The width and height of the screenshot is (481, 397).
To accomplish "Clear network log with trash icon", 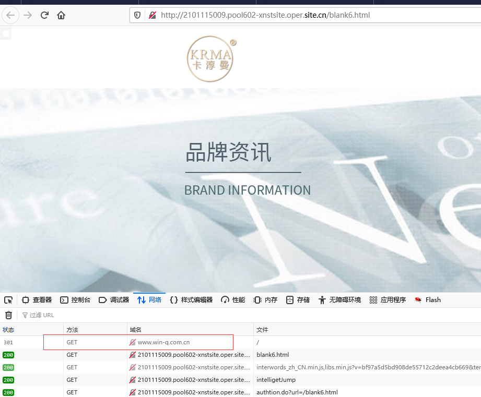I will (8, 315).
